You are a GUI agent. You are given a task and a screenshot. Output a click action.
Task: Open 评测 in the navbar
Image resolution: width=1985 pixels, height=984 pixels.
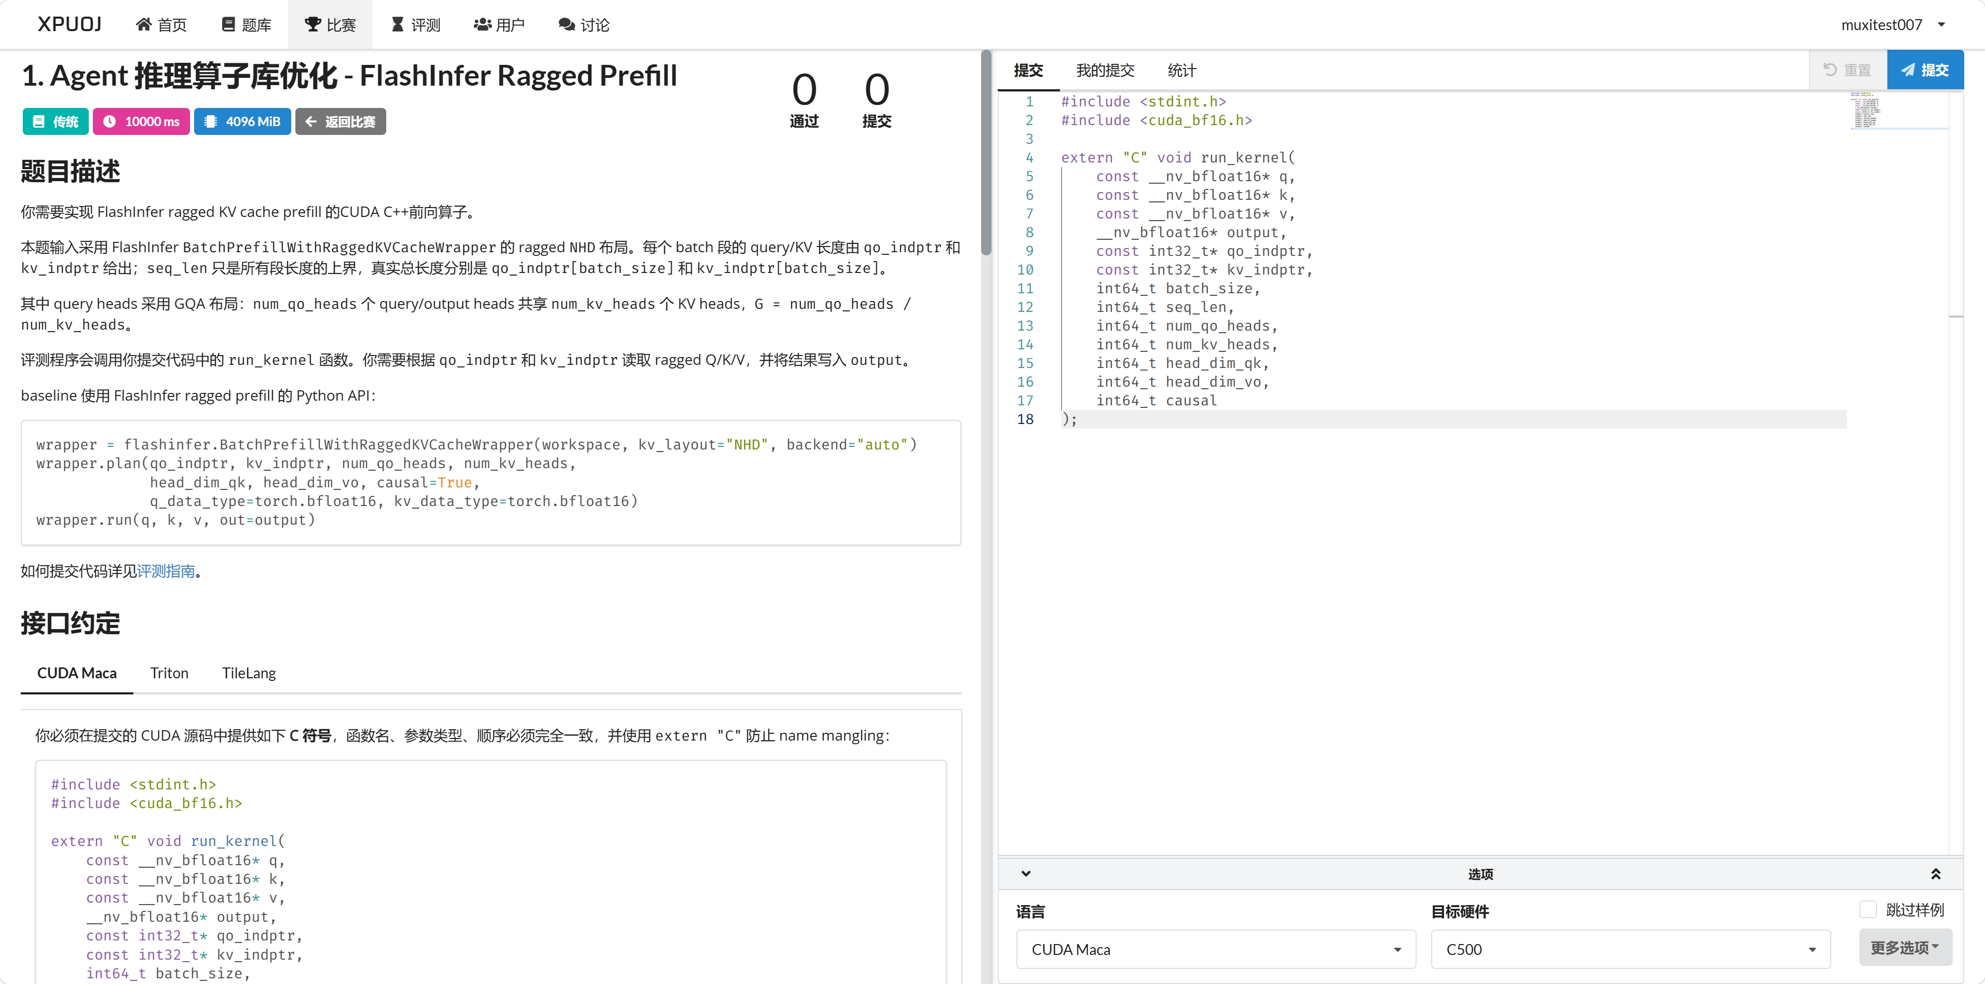coord(416,25)
